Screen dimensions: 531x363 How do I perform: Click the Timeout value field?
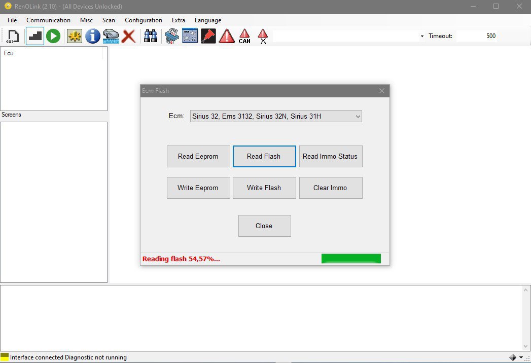(x=476, y=36)
